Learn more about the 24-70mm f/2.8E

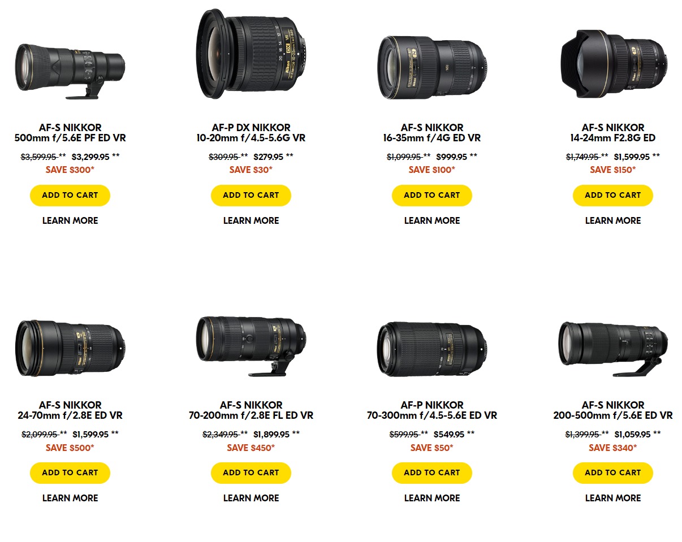pos(70,498)
